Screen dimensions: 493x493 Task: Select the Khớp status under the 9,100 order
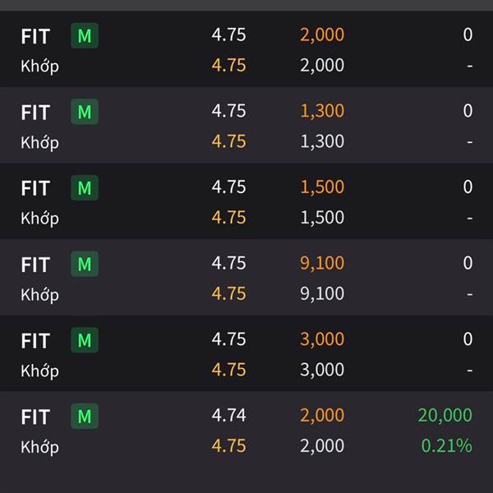pos(39,294)
